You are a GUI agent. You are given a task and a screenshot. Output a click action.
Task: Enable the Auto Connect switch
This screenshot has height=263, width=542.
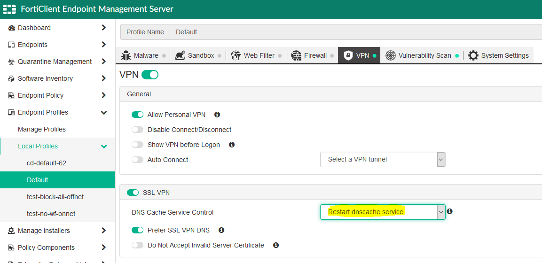click(137, 160)
